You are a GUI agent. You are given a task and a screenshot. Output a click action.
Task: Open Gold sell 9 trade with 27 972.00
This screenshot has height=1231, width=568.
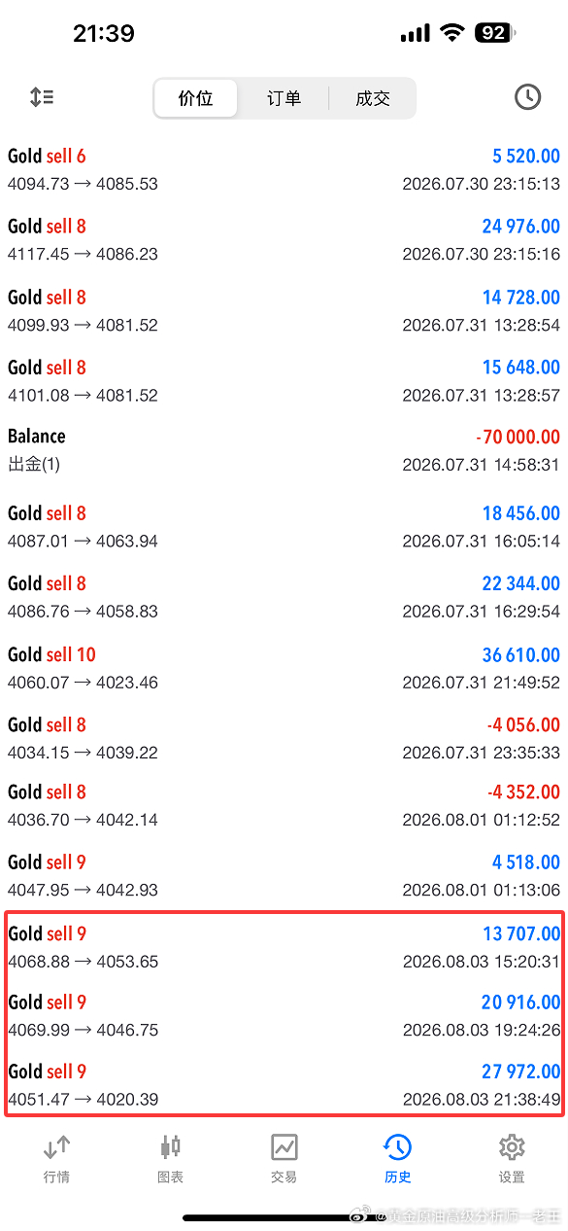tap(284, 1085)
